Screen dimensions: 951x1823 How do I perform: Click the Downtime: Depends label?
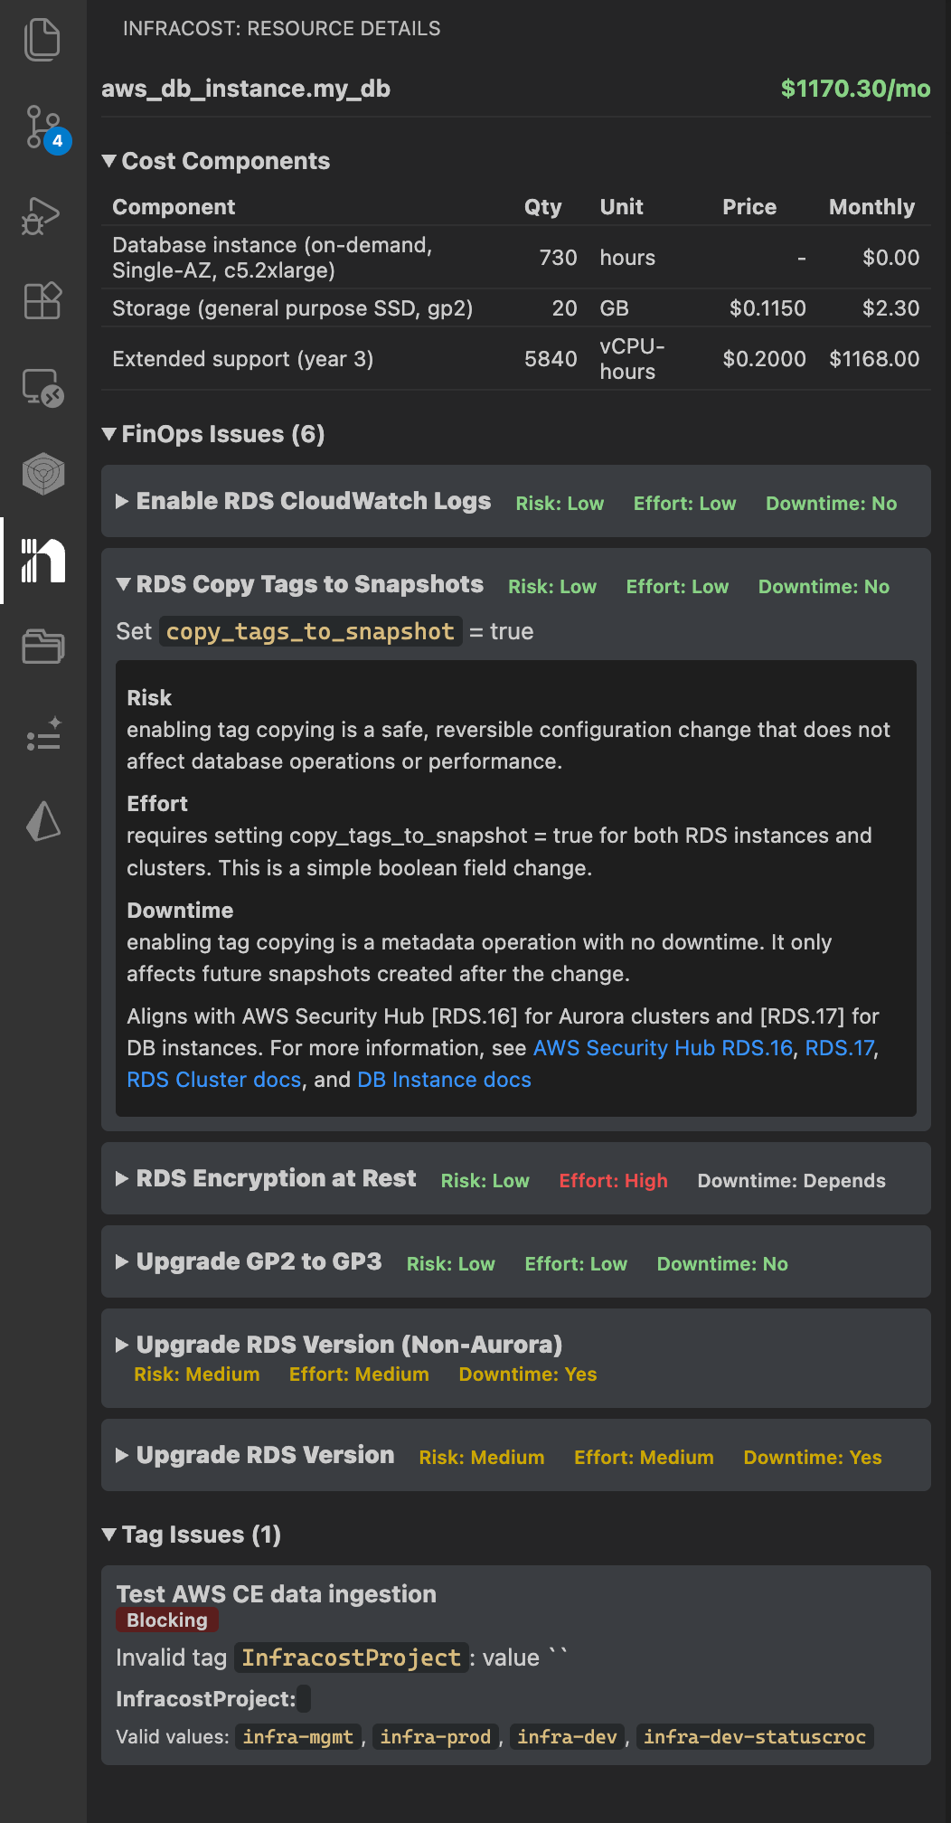tap(791, 1181)
